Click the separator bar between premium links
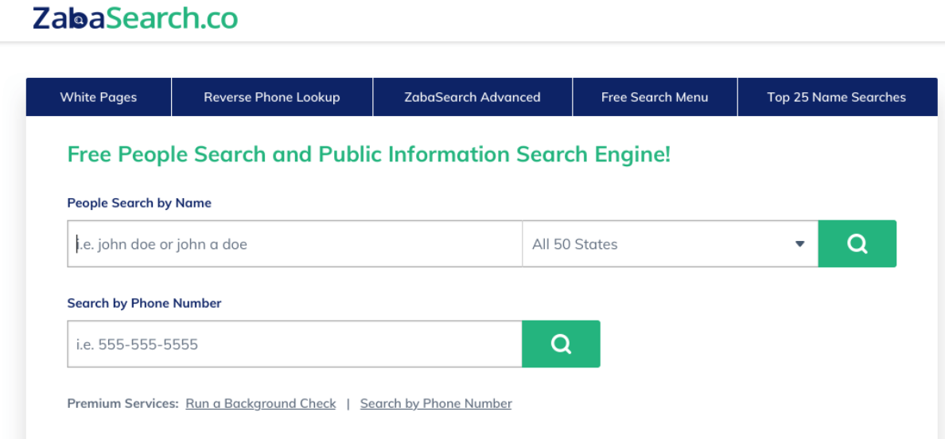Screen dimensions: 945x439 pos(348,404)
